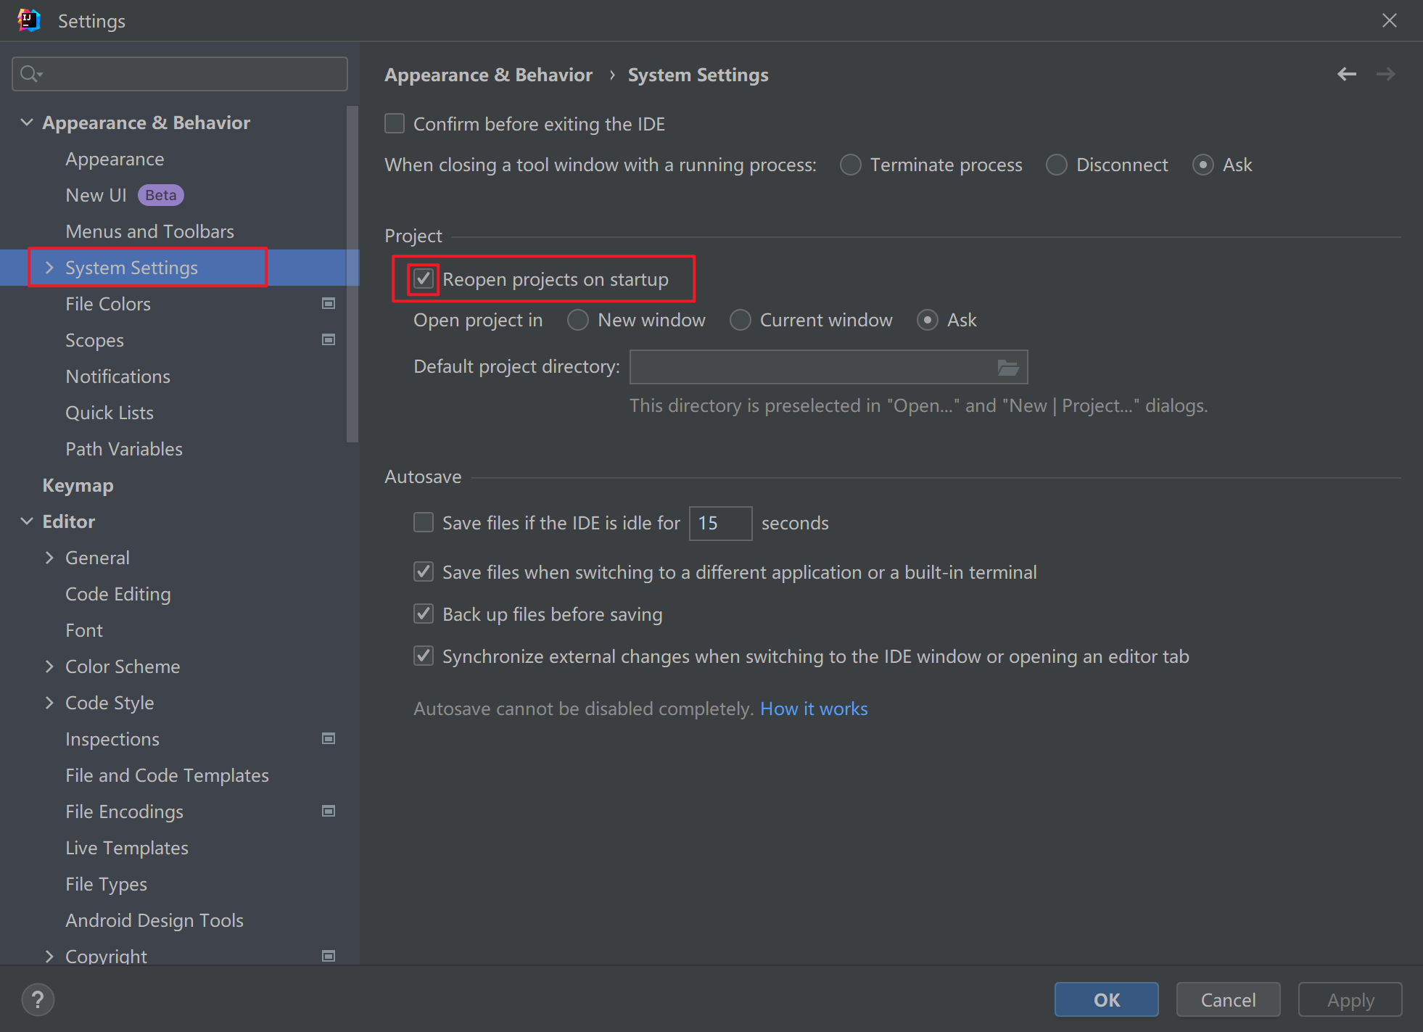Click the idle seconds input field

719,524
